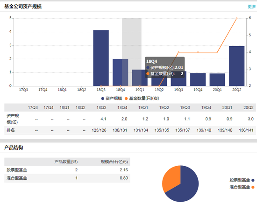Click the 130/131 ranking cell

tap(120, 130)
